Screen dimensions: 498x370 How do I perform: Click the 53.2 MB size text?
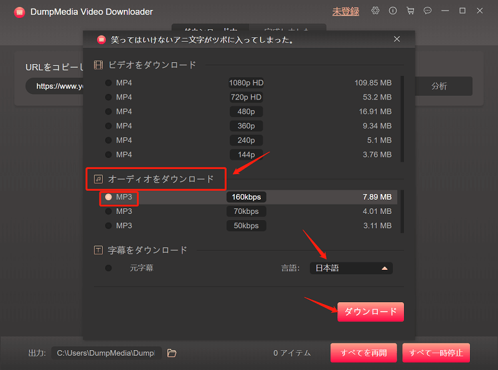[x=377, y=97]
